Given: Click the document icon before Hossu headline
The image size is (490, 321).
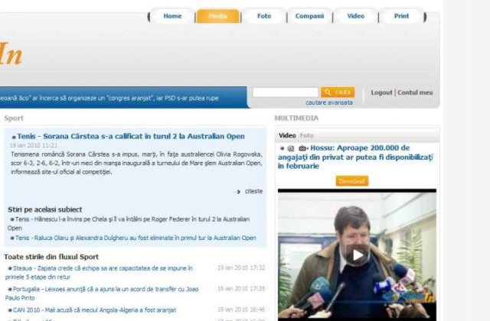Looking at the screenshot, I should point(292,148).
